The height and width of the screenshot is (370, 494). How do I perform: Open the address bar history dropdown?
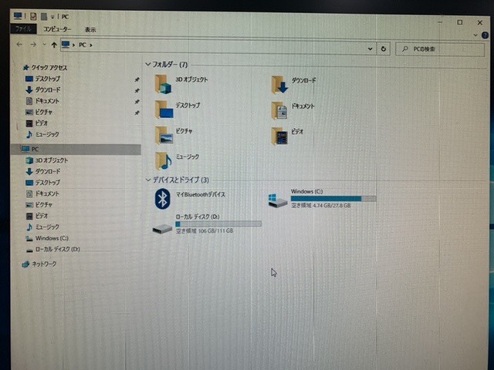(x=370, y=48)
